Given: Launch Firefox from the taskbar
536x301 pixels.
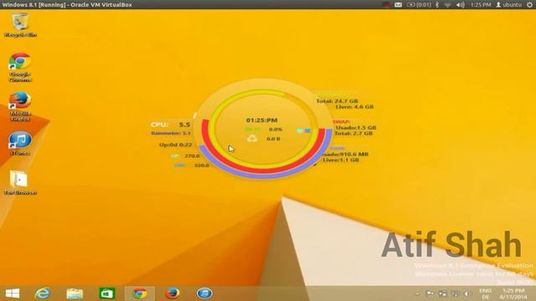Looking at the screenshot, I should 172,293.
